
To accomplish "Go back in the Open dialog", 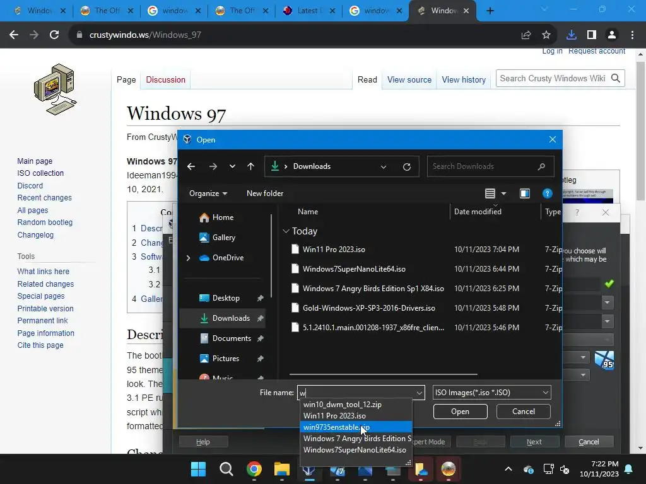I will [x=191, y=166].
